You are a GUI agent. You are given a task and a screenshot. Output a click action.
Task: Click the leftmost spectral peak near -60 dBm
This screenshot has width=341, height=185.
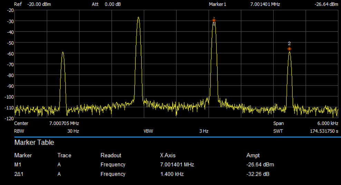[62, 53]
